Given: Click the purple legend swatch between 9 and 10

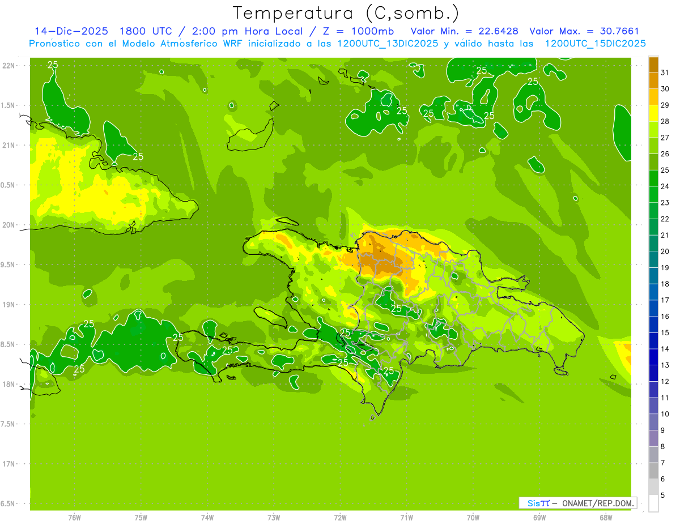Looking at the screenshot, I should [x=653, y=422].
